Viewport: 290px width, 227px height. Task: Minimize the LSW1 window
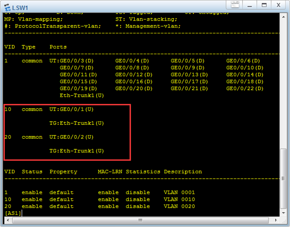point(250,5)
